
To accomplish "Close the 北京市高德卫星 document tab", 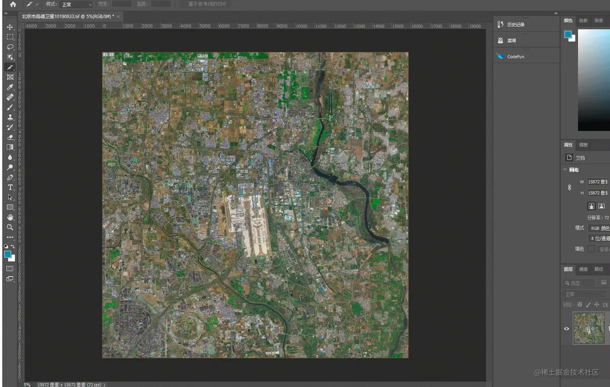I will click(118, 17).
